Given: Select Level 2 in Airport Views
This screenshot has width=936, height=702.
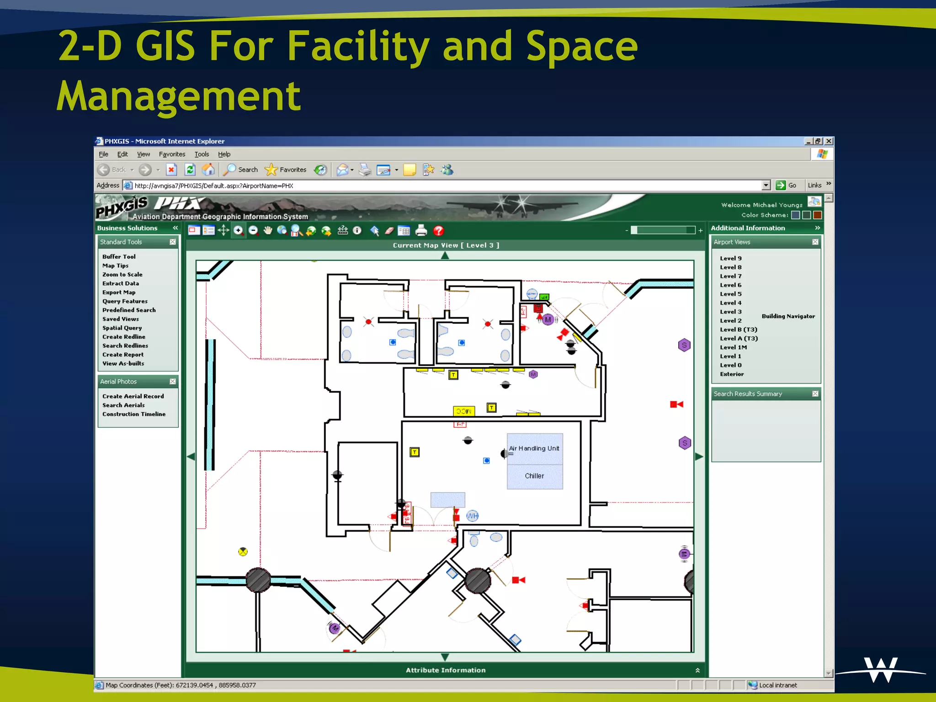Looking at the screenshot, I should (x=731, y=320).
